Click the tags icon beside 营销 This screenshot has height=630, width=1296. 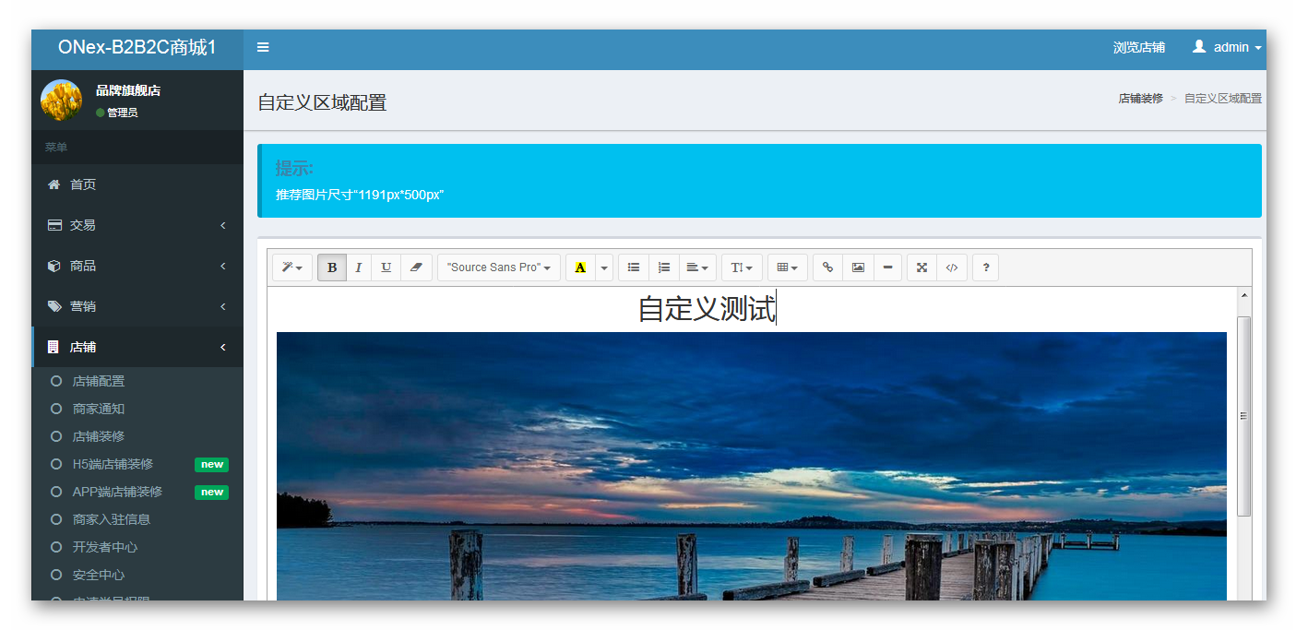(54, 306)
